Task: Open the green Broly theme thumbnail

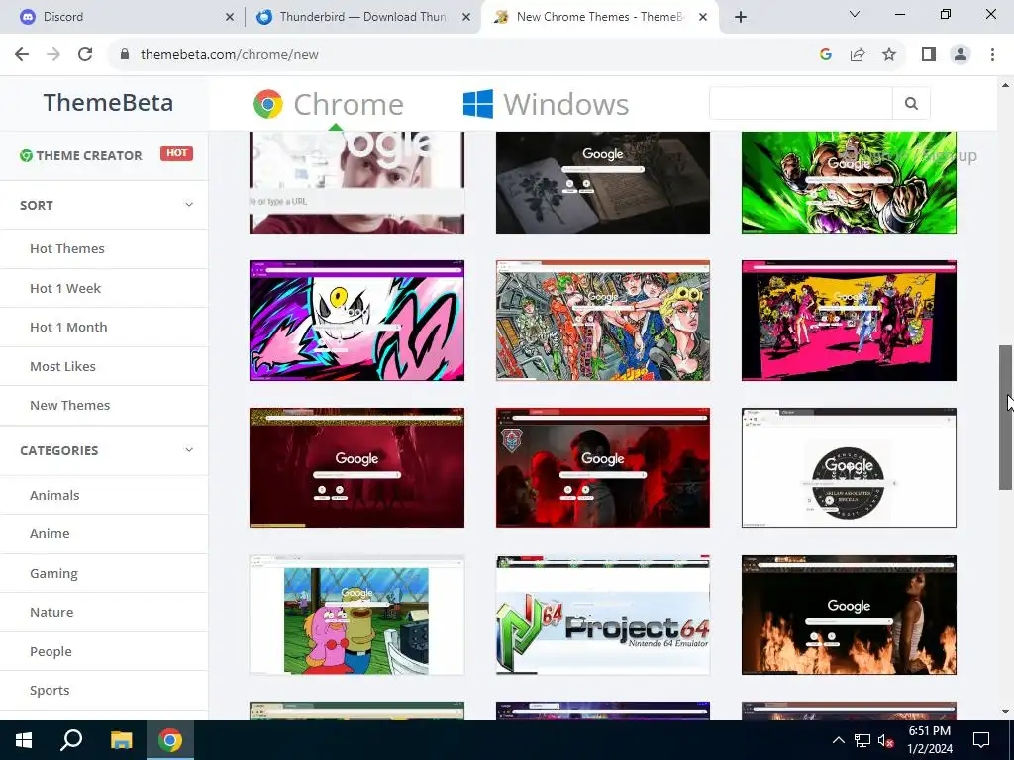Action: [x=849, y=182]
